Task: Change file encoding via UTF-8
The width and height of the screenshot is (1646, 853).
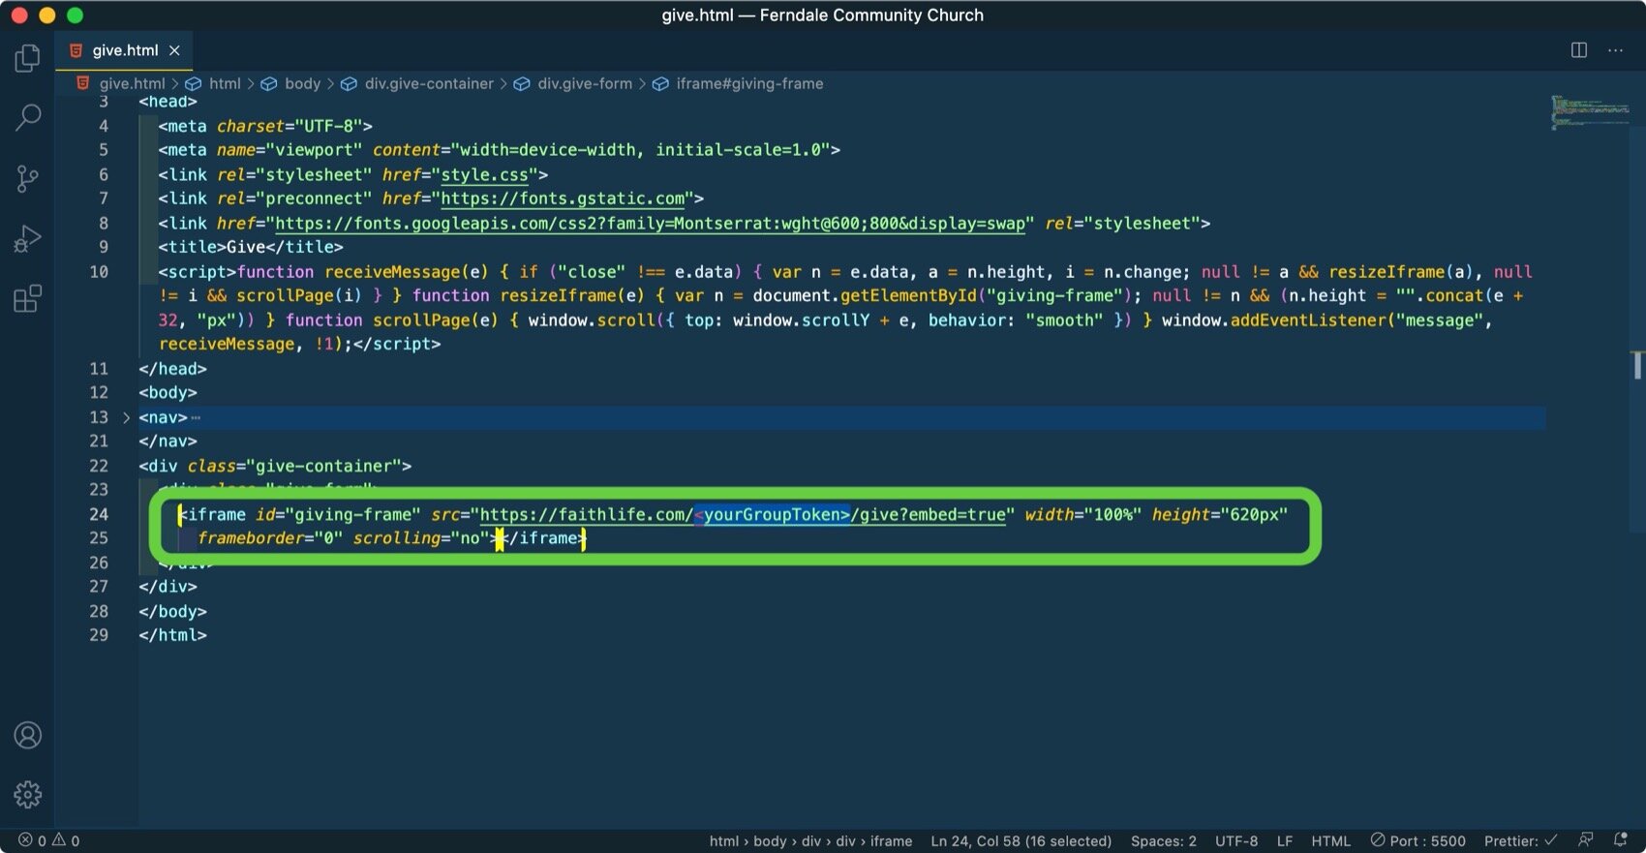Action: tap(1236, 840)
